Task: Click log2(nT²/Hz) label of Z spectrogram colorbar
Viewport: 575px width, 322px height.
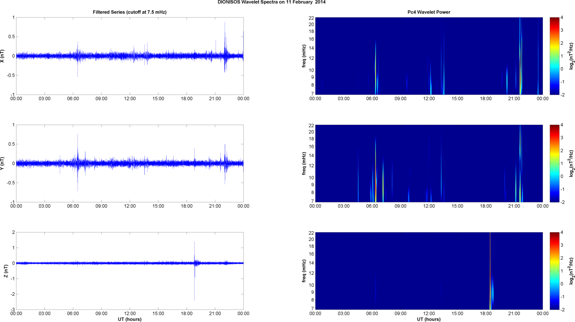Action: coord(572,271)
